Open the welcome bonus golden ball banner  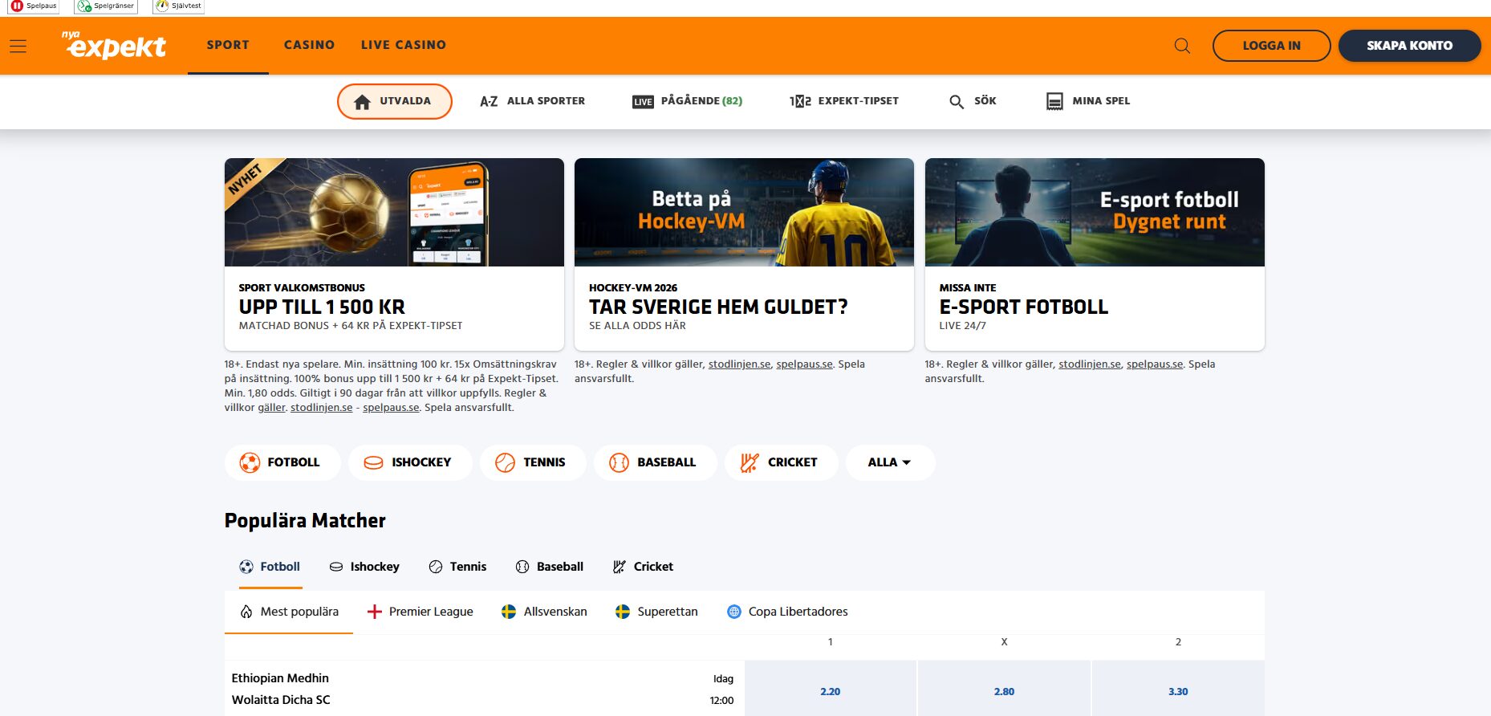394,212
